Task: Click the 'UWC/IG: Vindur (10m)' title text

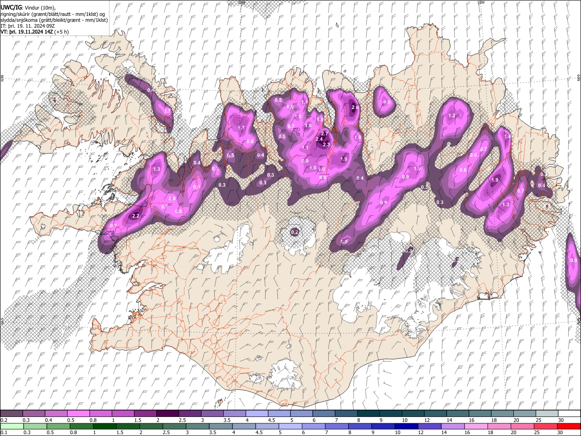Action: (28, 8)
